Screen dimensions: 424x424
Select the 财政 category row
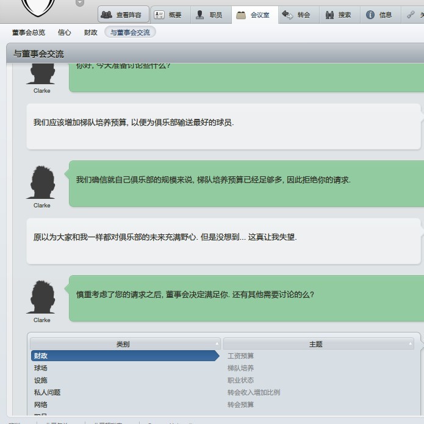tap(125, 356)
